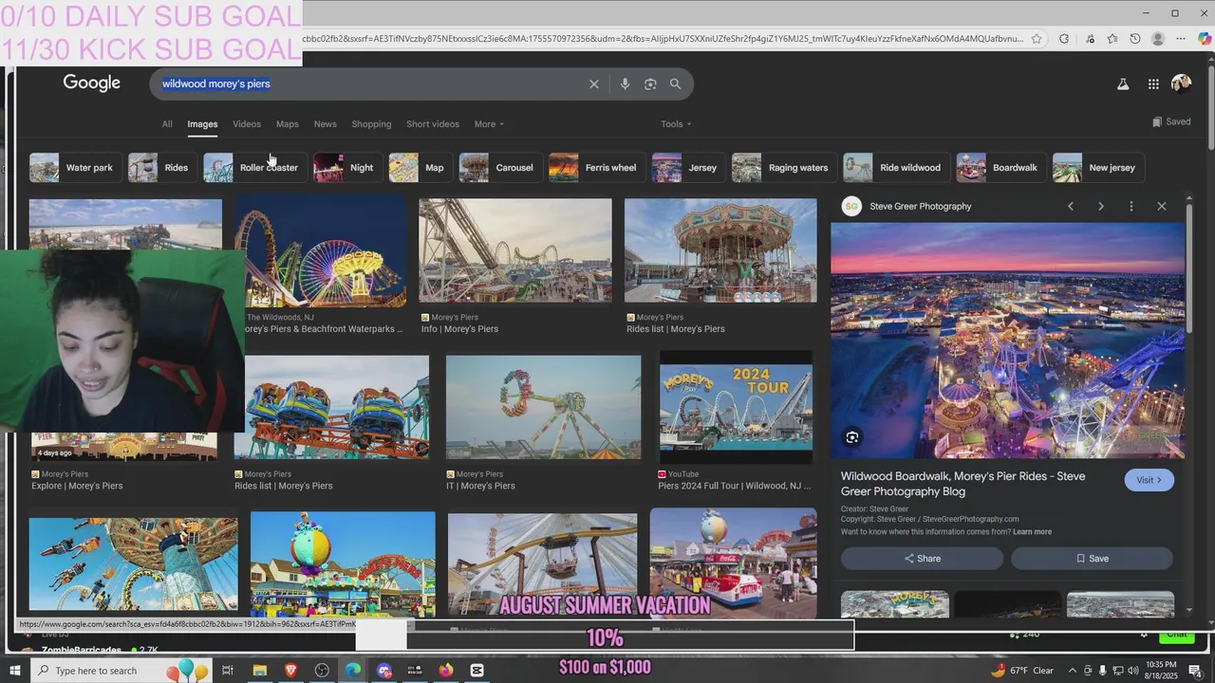This screenshot has height=683, width=1215.
Task: Open weather widget showing 67°F Clear
Action: (x=1022, y=671)
